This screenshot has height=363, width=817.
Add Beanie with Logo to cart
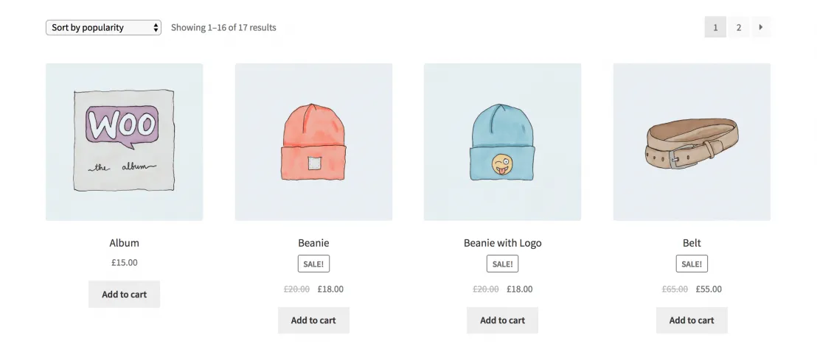[x=502, y=320]
